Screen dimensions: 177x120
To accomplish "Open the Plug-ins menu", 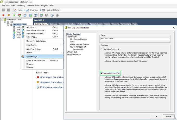I will pos(45,5).
